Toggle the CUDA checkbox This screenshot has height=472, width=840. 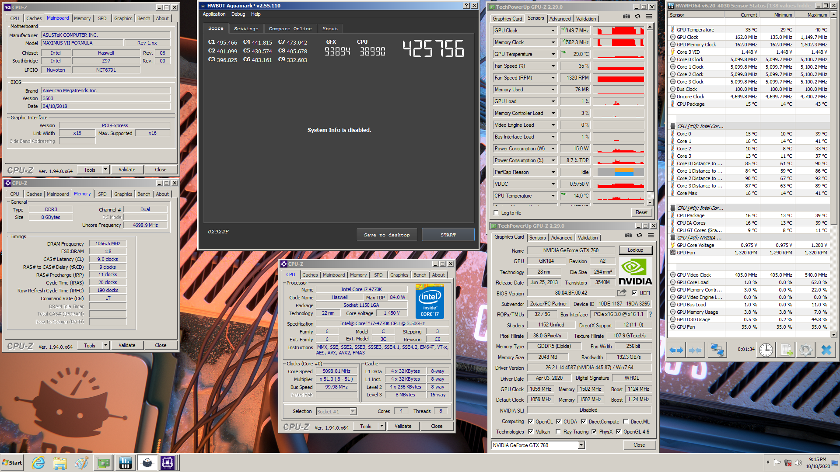tap(559, 422)
